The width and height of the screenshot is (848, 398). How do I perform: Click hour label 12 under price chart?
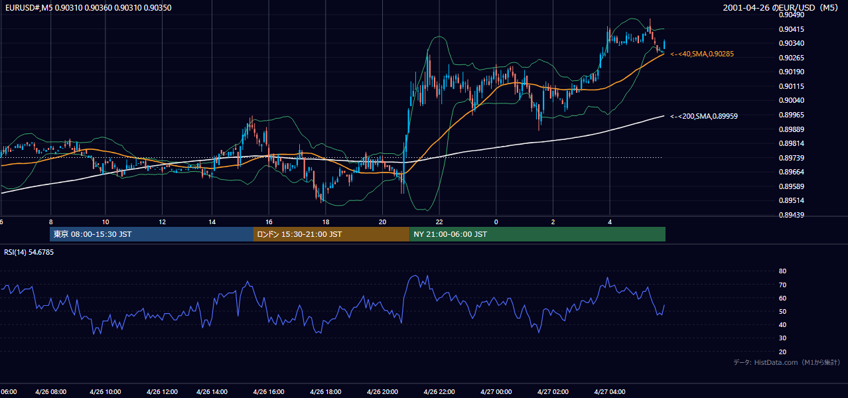[x=162, y=222]
